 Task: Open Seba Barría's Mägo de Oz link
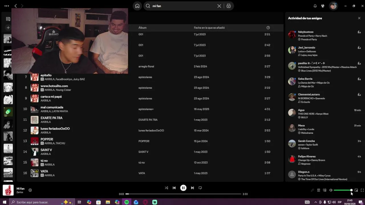click(x=307, y=87)
